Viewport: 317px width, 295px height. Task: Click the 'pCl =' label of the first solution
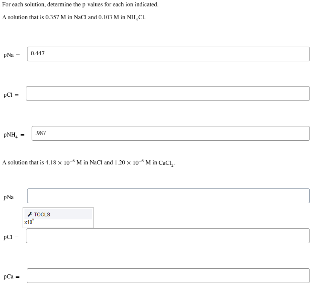point(11,95)
